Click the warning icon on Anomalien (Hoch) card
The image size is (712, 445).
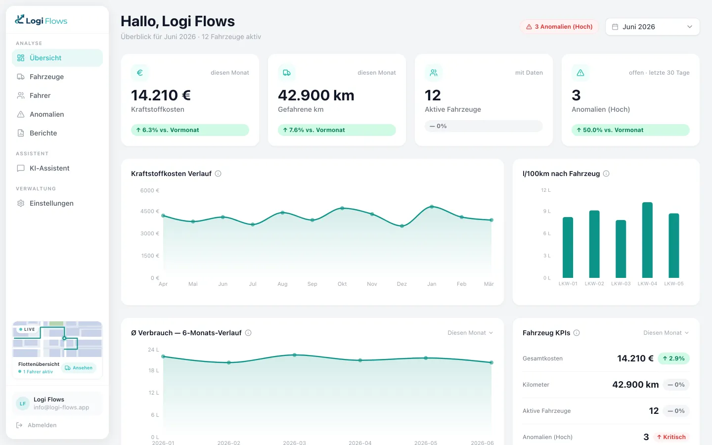580,73
